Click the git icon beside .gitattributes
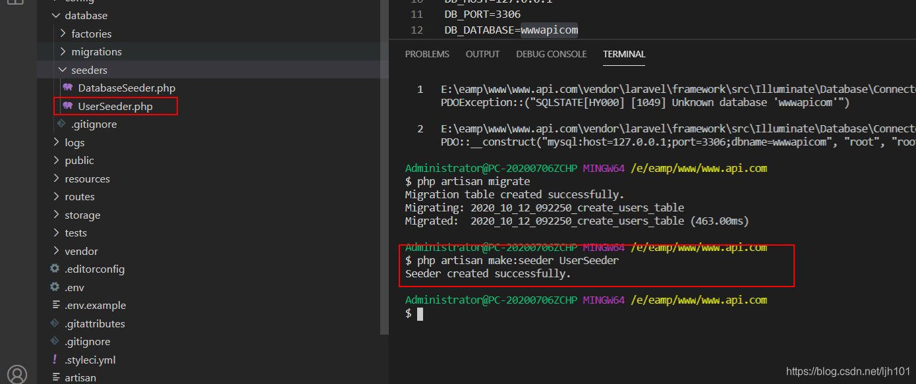The height and width of the screenshot is (384, 916). (55, 323)
